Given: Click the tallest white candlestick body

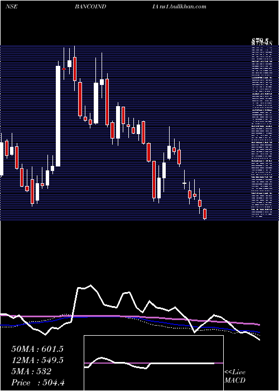Looking at the screenshot, I should (x=58, y=116).
